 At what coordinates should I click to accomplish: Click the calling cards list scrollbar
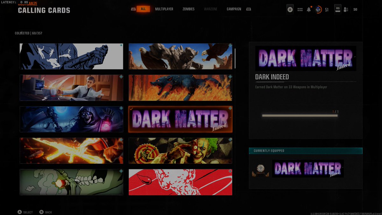[x=235, y=58]
